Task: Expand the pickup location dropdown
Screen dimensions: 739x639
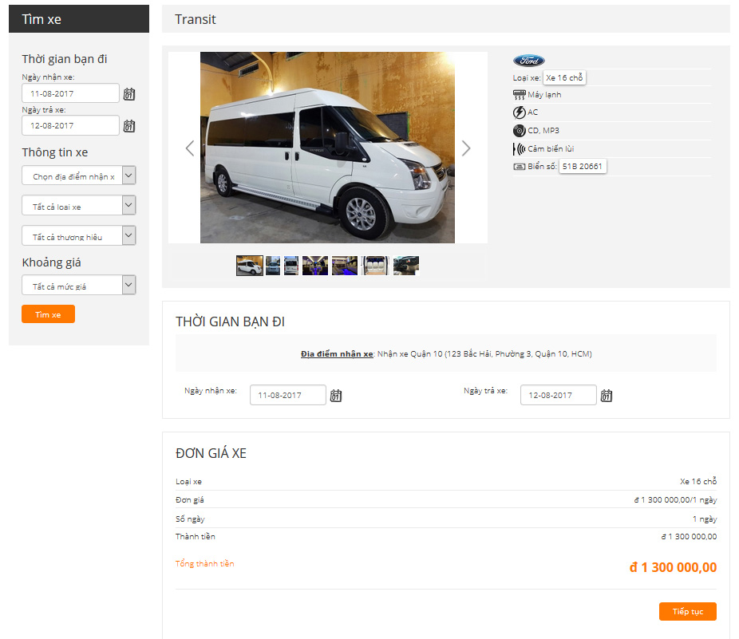Action: pyautogui.click(x=79, y=176)
